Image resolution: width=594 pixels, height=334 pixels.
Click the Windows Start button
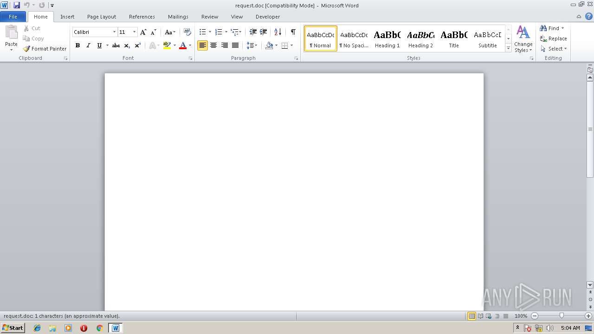(x=13, y=328)
